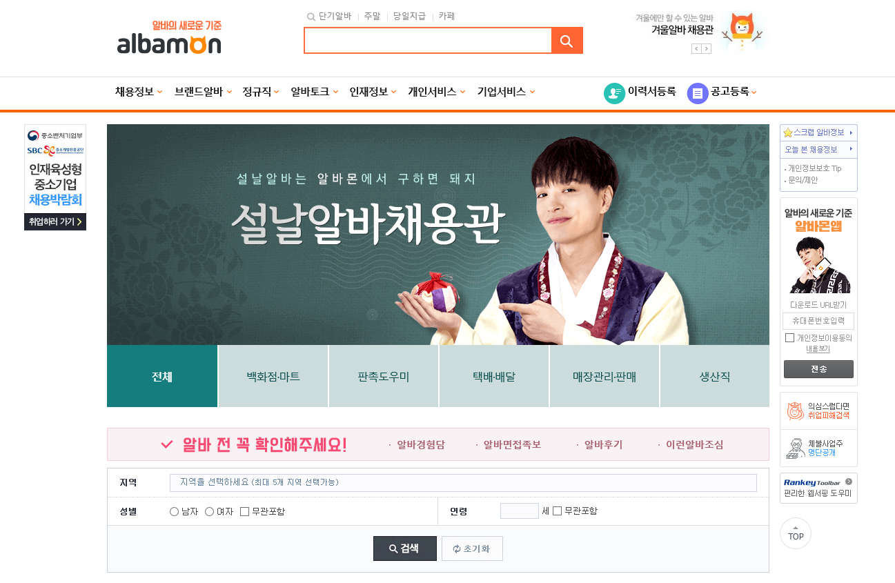Image resolution: width=895 pixels, height=583 pixels.
Task: Open the 체불사업주 명단공개 icon
Action: pyautogui.click(x=796, y=448)
